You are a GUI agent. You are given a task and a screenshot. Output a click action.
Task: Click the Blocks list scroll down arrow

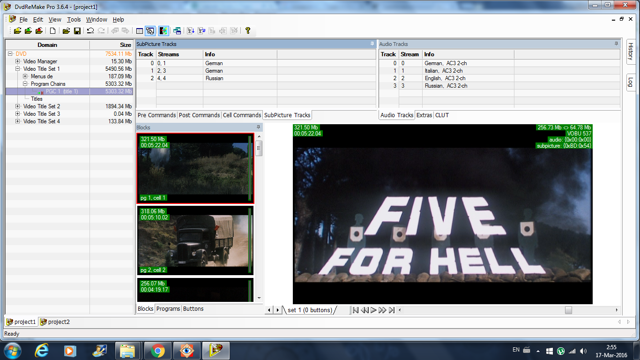(x=259, y=298)
